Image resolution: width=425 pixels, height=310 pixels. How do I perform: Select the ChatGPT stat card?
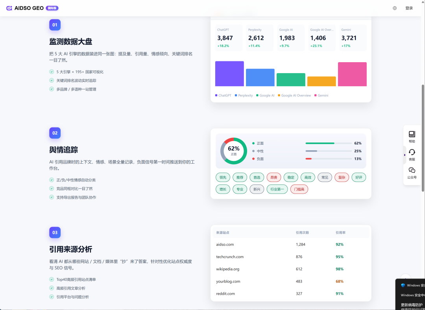coord(229,38)
